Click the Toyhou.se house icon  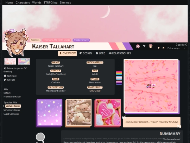point(5,76)
